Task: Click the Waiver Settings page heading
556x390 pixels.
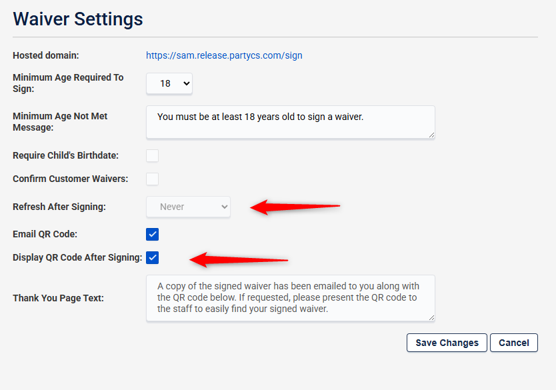Action: click(78, 19)
